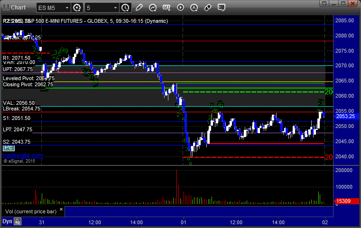Open the studies chart-line menu
This screenshot has width=361, height=228.
click(153, 8)
